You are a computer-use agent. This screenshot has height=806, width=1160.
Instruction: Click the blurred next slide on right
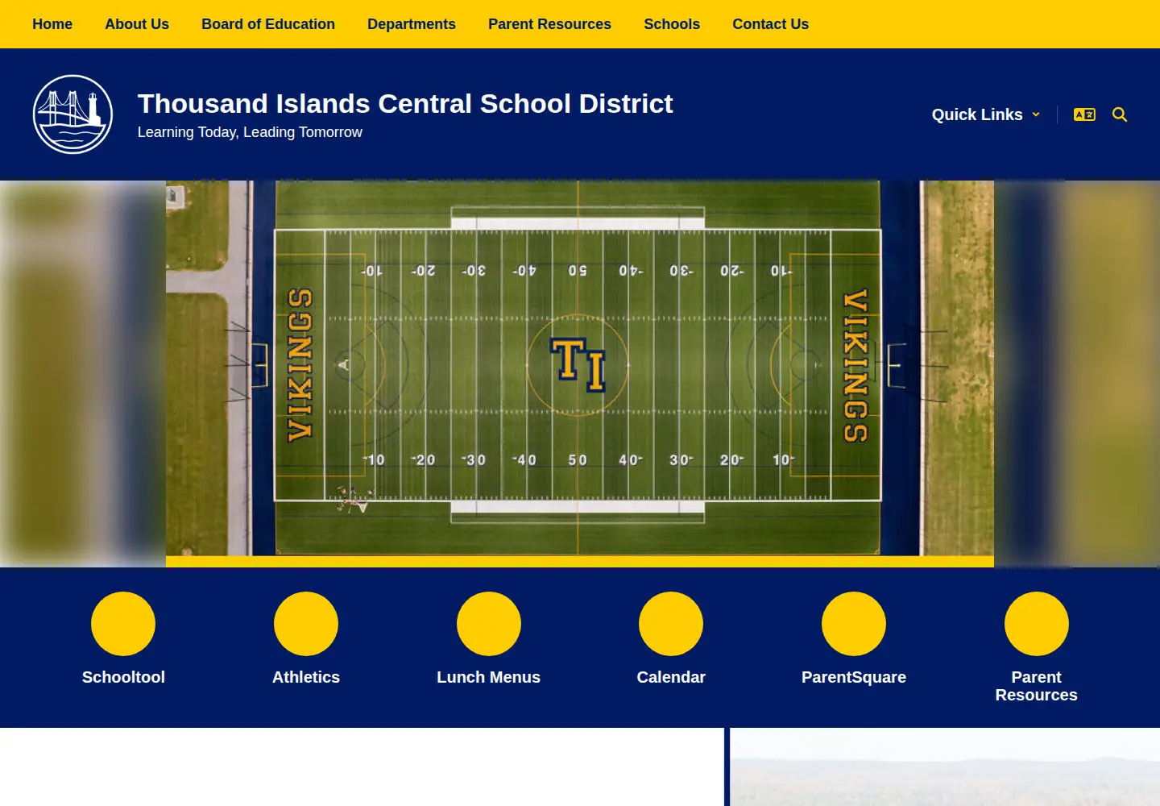point(1077,373)
